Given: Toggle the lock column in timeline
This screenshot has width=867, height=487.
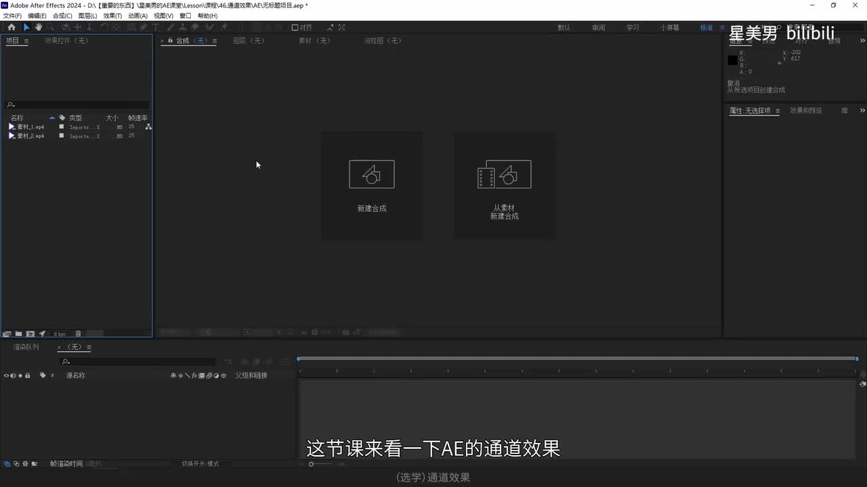Looking at the screenshot, I should [27, 375].
